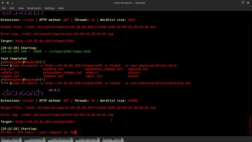This screenshot has height=142, width=252.
Task: Click the 'Task Completed' text
Action: pos(14,58)
